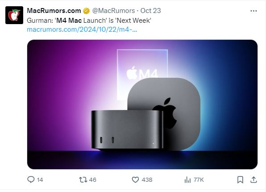Click the repost arrows icon
Viewport: 266px width, 192px height.
click(x=83, y=179)
